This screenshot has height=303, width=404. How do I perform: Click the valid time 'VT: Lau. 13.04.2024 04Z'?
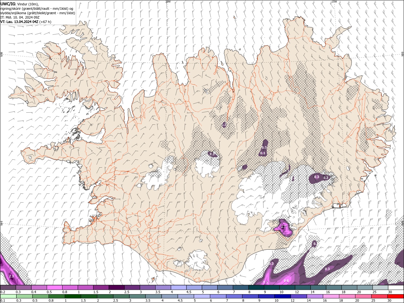(19, 22)
